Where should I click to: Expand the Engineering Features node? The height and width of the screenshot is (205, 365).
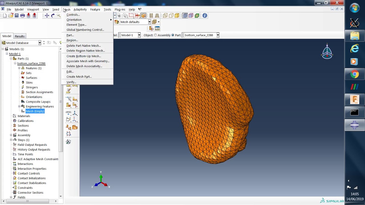pos(19,106)
